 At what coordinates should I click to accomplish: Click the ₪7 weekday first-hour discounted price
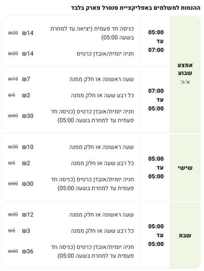[26, 79]
